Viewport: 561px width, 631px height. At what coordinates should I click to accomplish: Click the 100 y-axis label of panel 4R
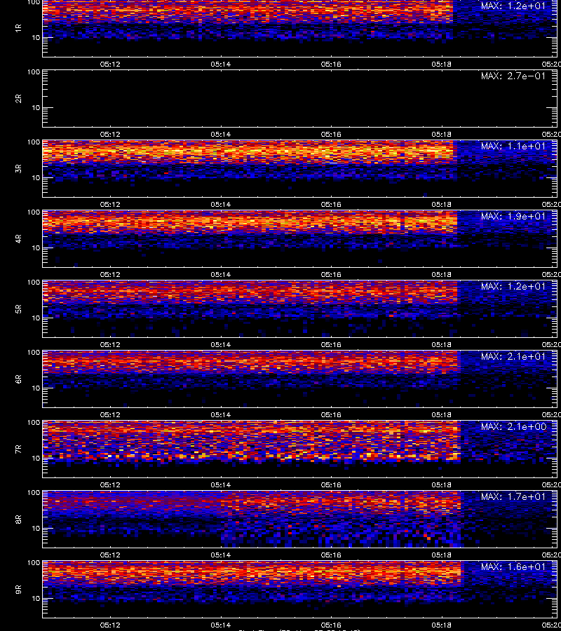34,212
